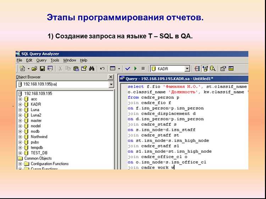Viewport: 266px width, 199px height.
Task: Select the TEST_DB database in tree
Action: tap(39, 153)
